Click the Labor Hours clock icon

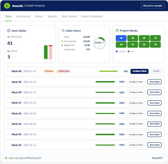[63, 31]
